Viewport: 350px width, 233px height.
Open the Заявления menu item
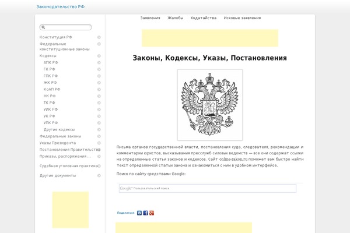(x=150, y=18)
